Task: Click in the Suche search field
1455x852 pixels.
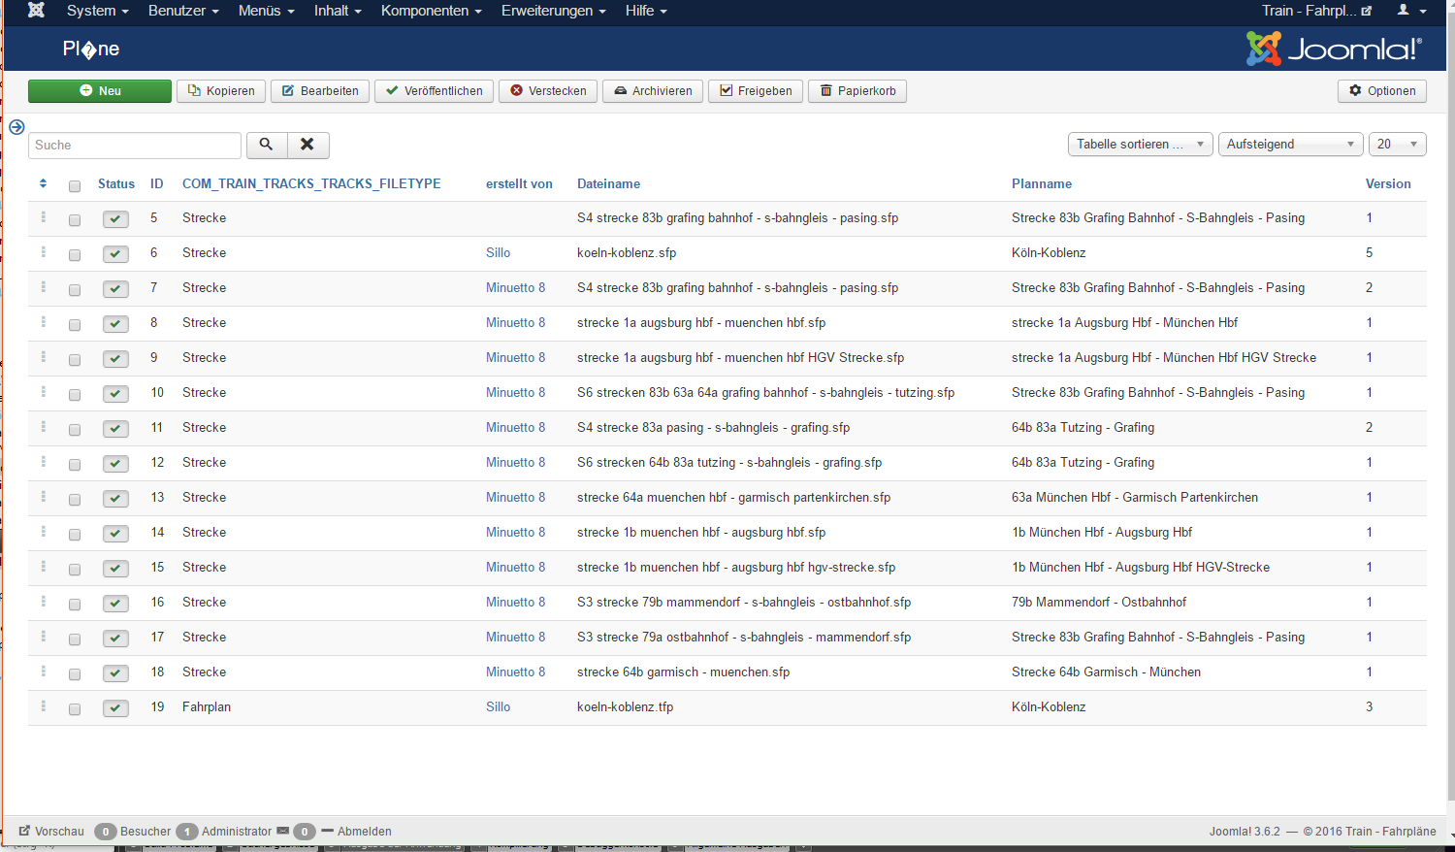Action: click(135, 146)
